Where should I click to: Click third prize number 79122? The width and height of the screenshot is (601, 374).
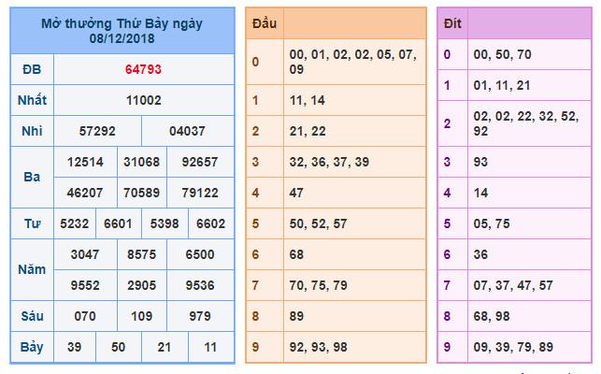click(198, 193)
